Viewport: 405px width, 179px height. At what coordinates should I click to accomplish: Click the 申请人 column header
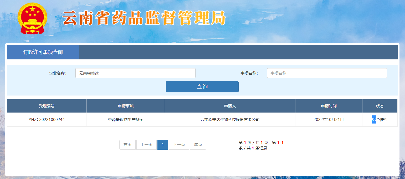(x=230, y=106)
